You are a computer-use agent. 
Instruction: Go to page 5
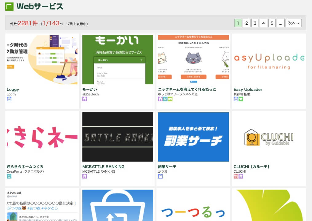(x=272, y=23)
